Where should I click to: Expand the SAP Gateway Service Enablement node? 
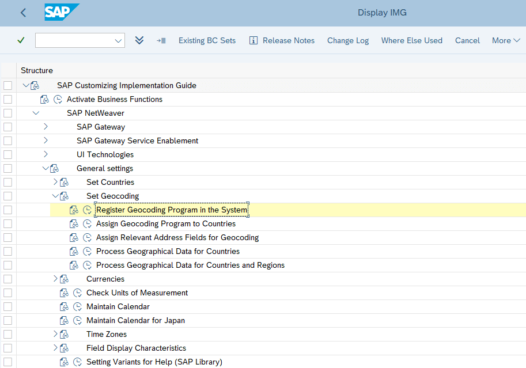click(46, 140)
